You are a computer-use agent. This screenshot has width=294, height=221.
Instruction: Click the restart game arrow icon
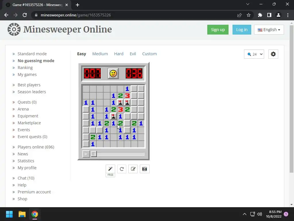pyautogui.click(x=122, y=169)
